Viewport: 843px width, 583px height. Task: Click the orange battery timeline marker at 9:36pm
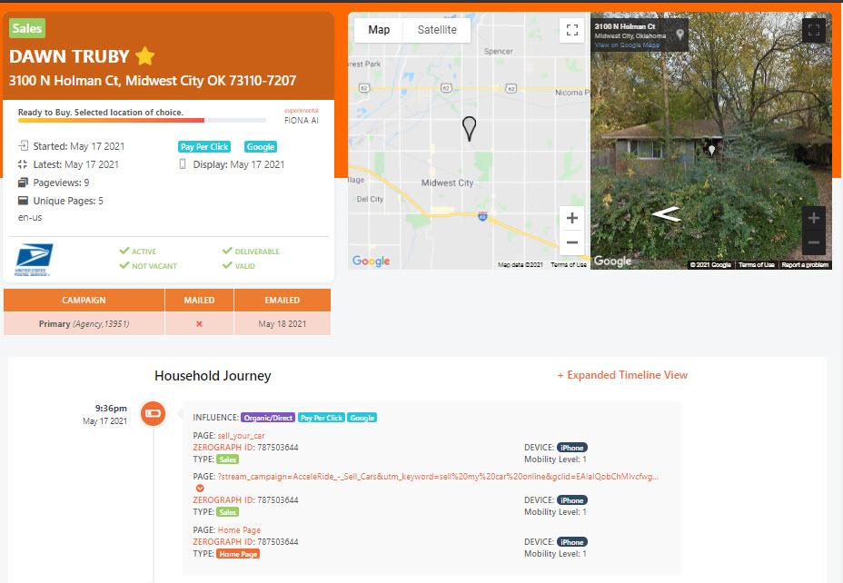click(154, 414)
